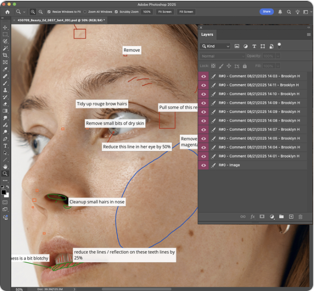
Task: Click the Fit Screen button
Action: click(165, 12)
